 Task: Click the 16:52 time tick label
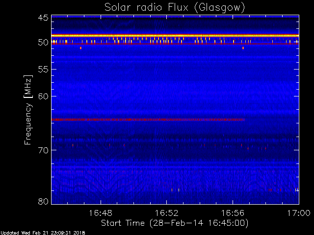(167, 213)
